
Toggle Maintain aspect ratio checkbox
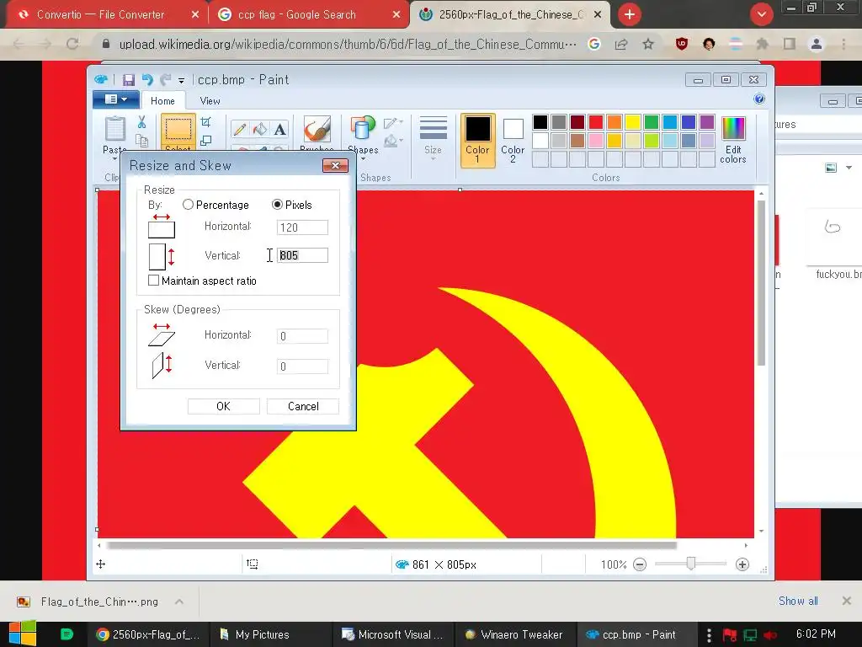154,281
